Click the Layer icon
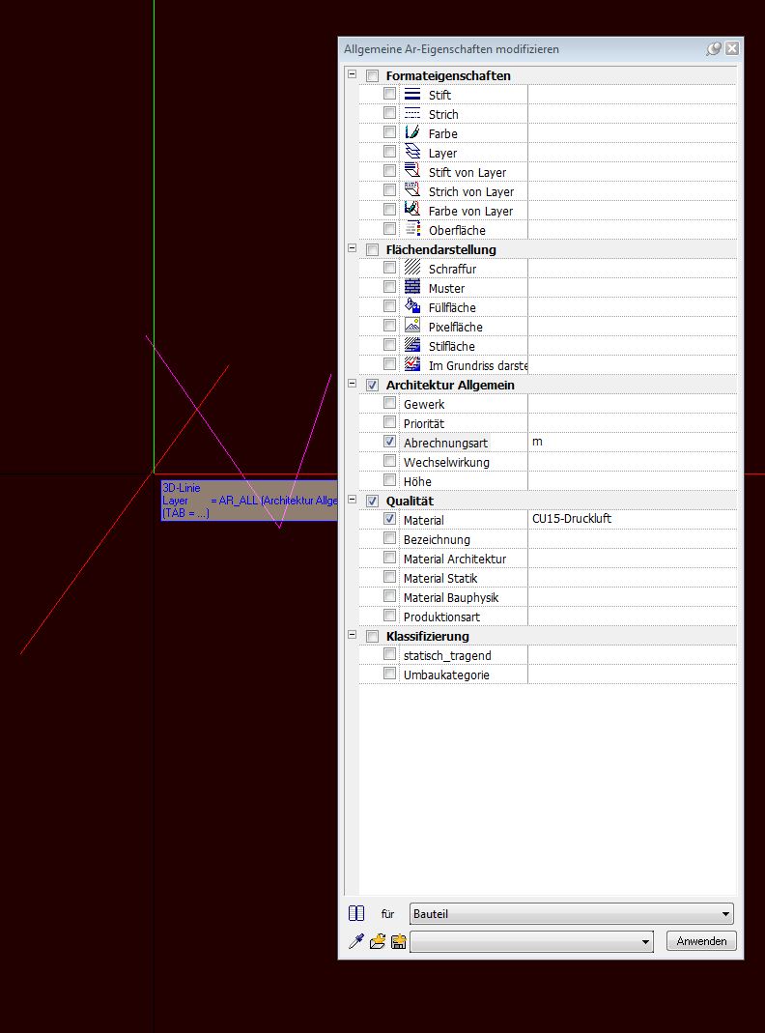765x1033 pixels. click(412, 152)
